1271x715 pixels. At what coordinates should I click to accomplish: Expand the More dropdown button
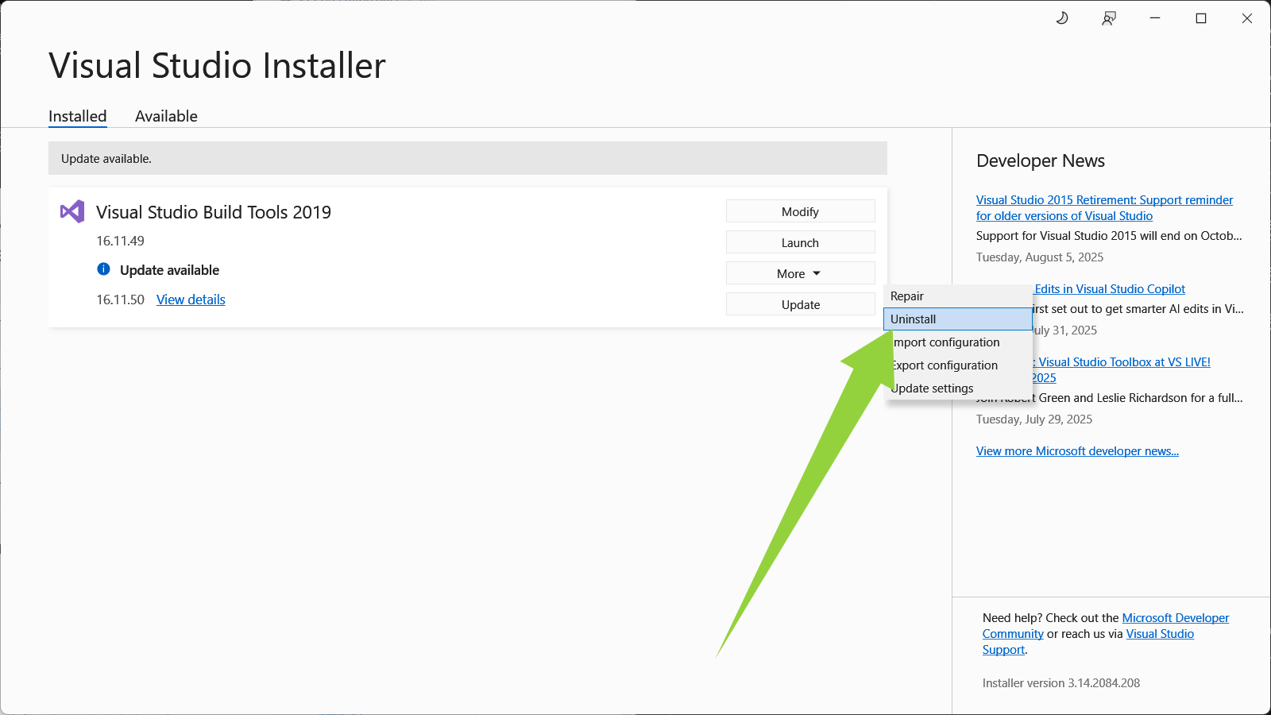tap(800, 273)
